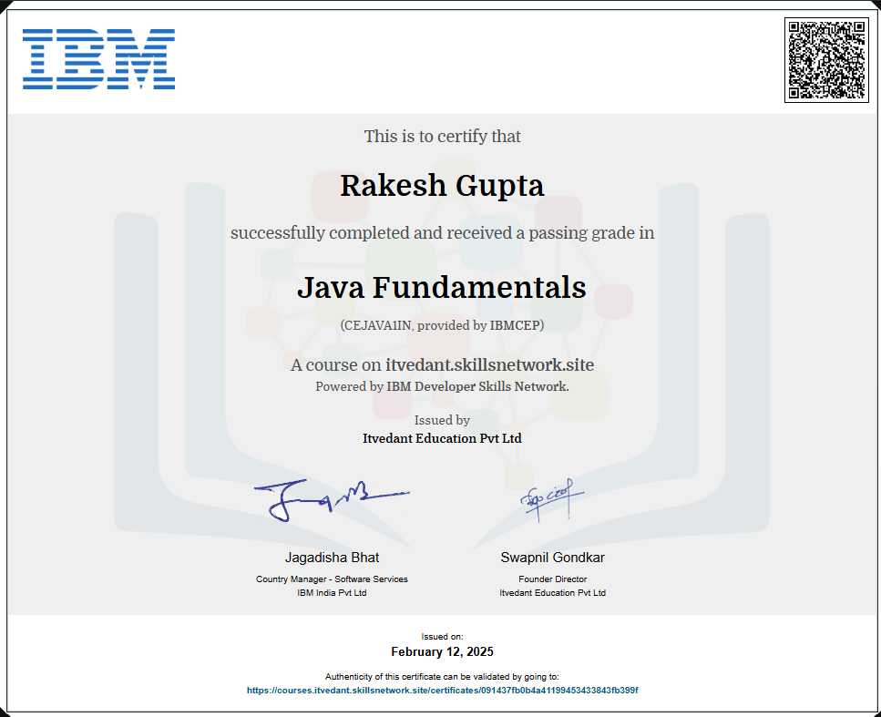
Task: Click the 'Founder Director' title
Action: 553,579
